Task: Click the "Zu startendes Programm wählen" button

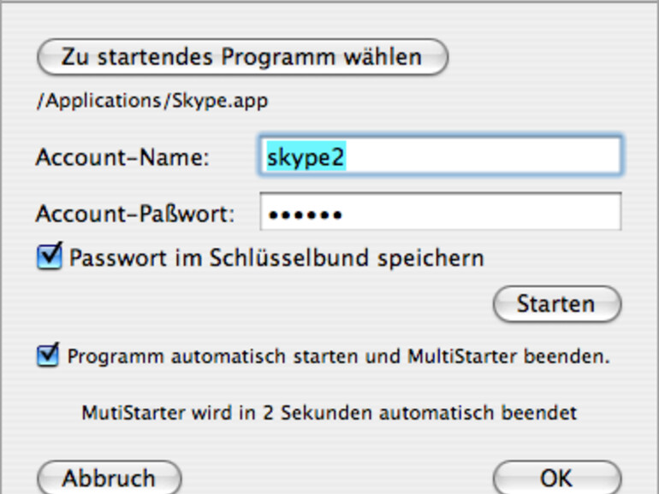Action: pyautogui.click(x=242, y=57)
